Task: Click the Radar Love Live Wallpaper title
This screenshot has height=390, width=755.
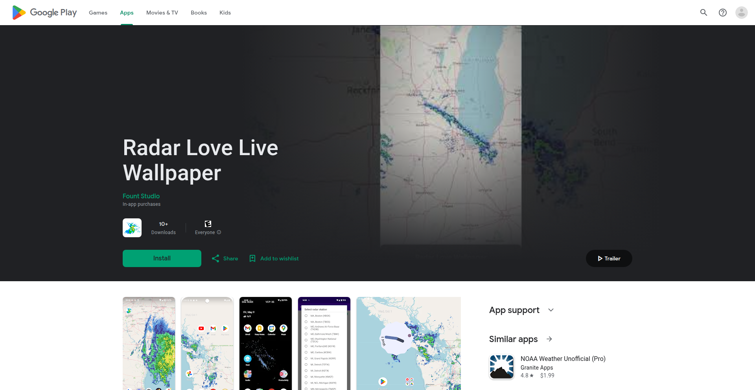Action: tap(201, 160)
